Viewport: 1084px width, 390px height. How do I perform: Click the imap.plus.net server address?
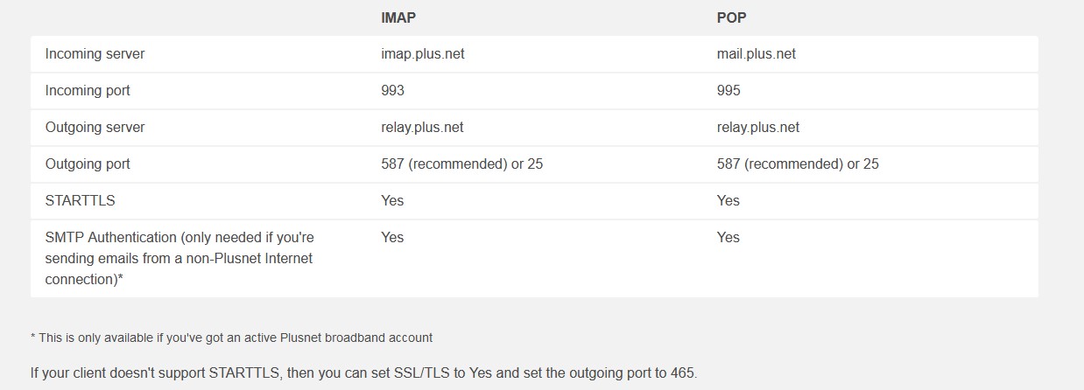point(422,53)
